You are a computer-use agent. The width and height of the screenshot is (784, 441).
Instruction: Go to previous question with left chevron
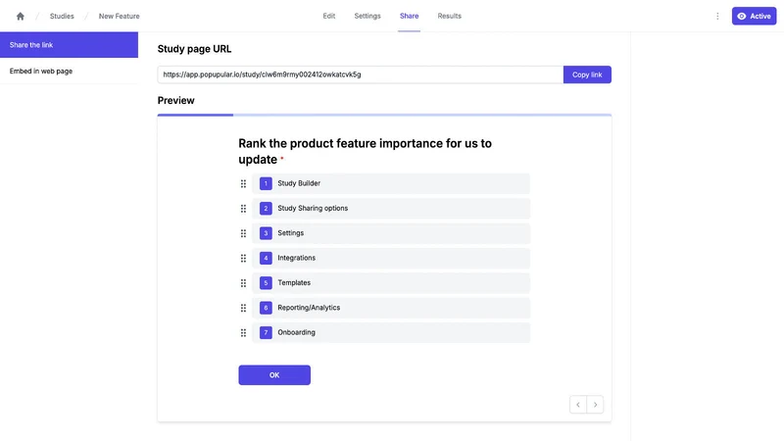578,405
